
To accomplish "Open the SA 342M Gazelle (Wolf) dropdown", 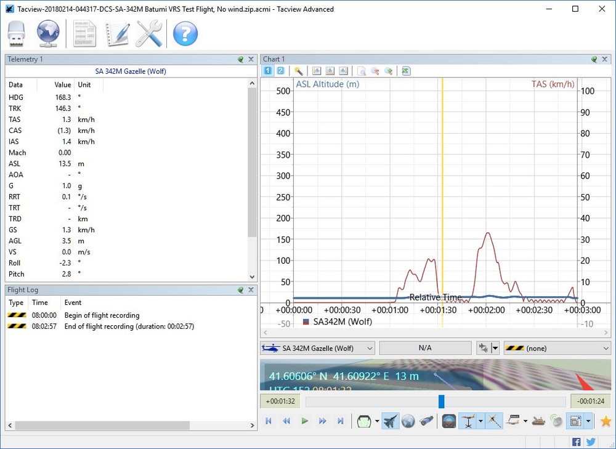I will click(317, 348).
